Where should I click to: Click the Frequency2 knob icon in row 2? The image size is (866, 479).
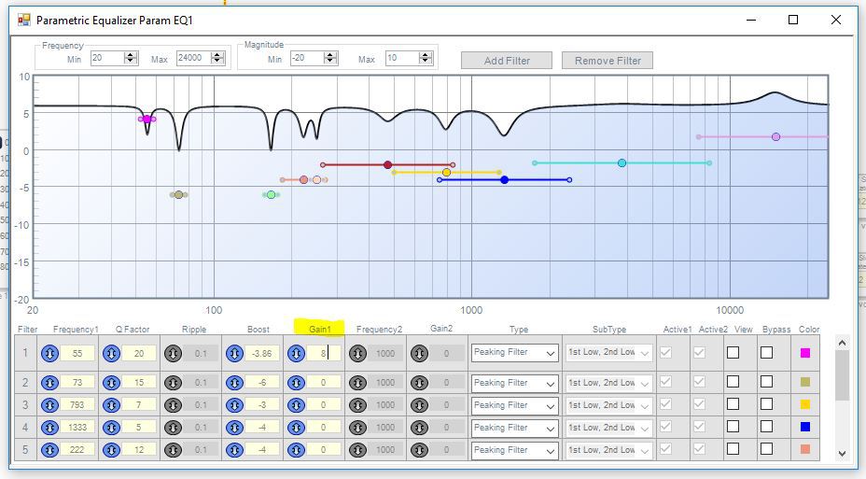tap(357, 383)
